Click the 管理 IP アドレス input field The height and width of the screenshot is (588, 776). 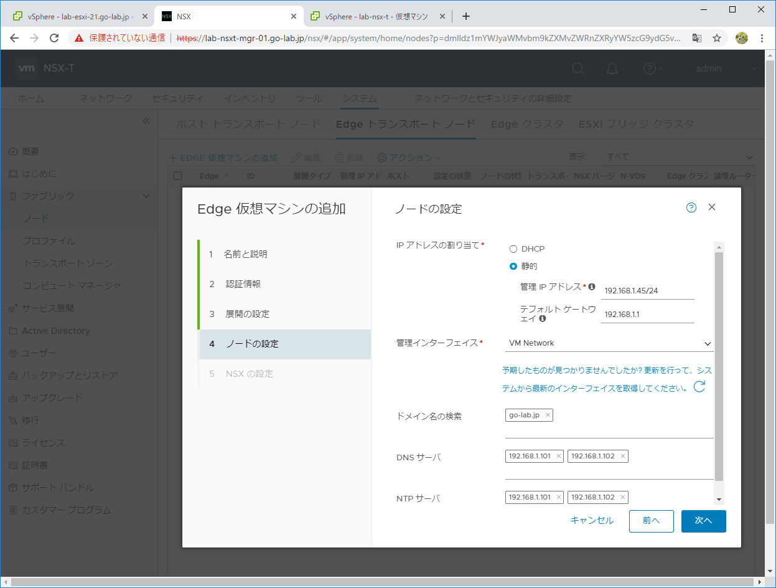click(x=648, y=290)
